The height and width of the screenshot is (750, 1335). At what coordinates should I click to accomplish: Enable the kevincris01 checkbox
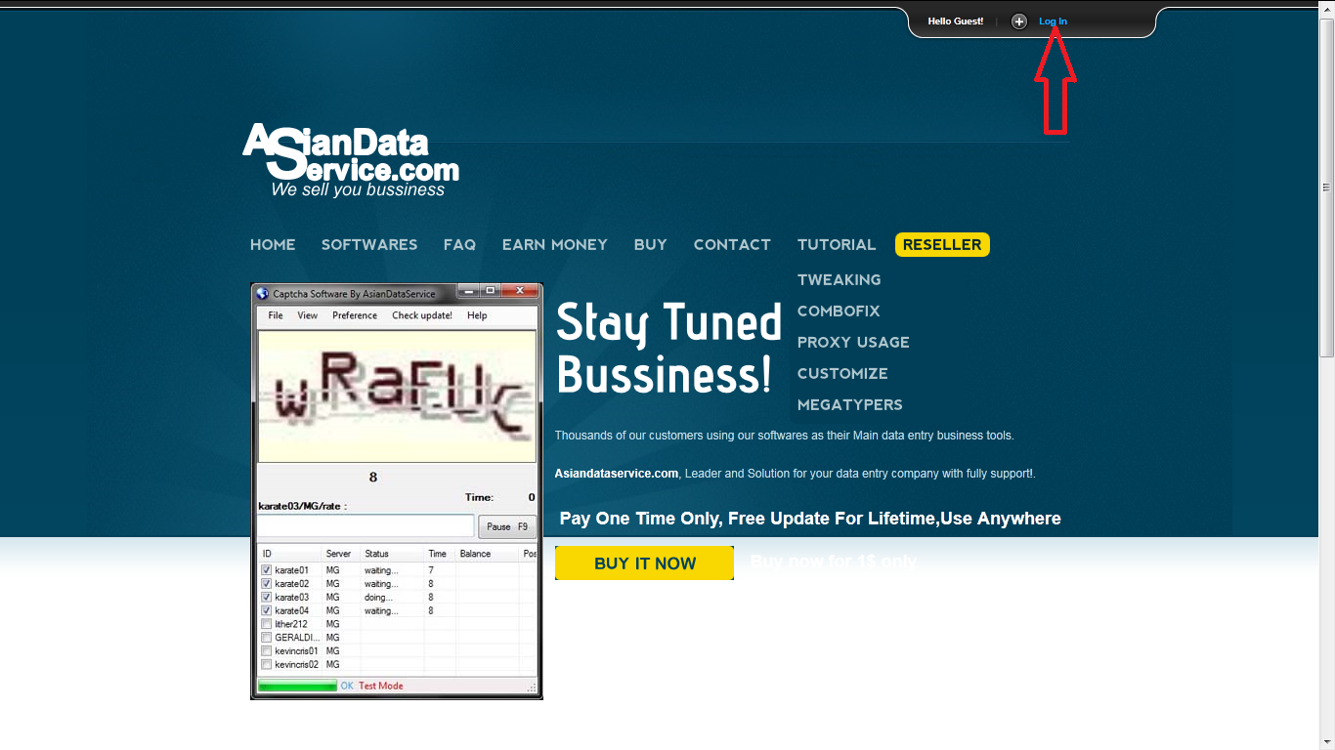[x=267, y=651]
